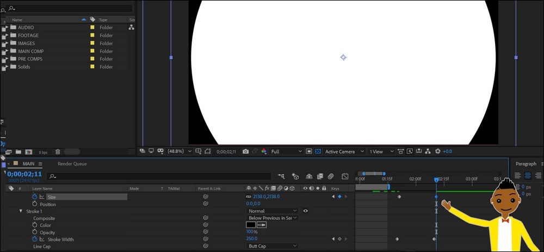Open the stroke Color swatch
Screen dimensions: 544x252
[251, 225]
